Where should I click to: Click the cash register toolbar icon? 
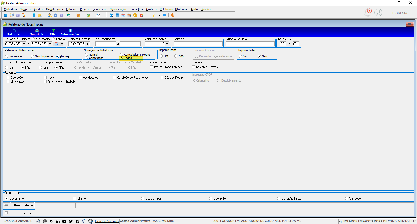[x=98, y=15]
